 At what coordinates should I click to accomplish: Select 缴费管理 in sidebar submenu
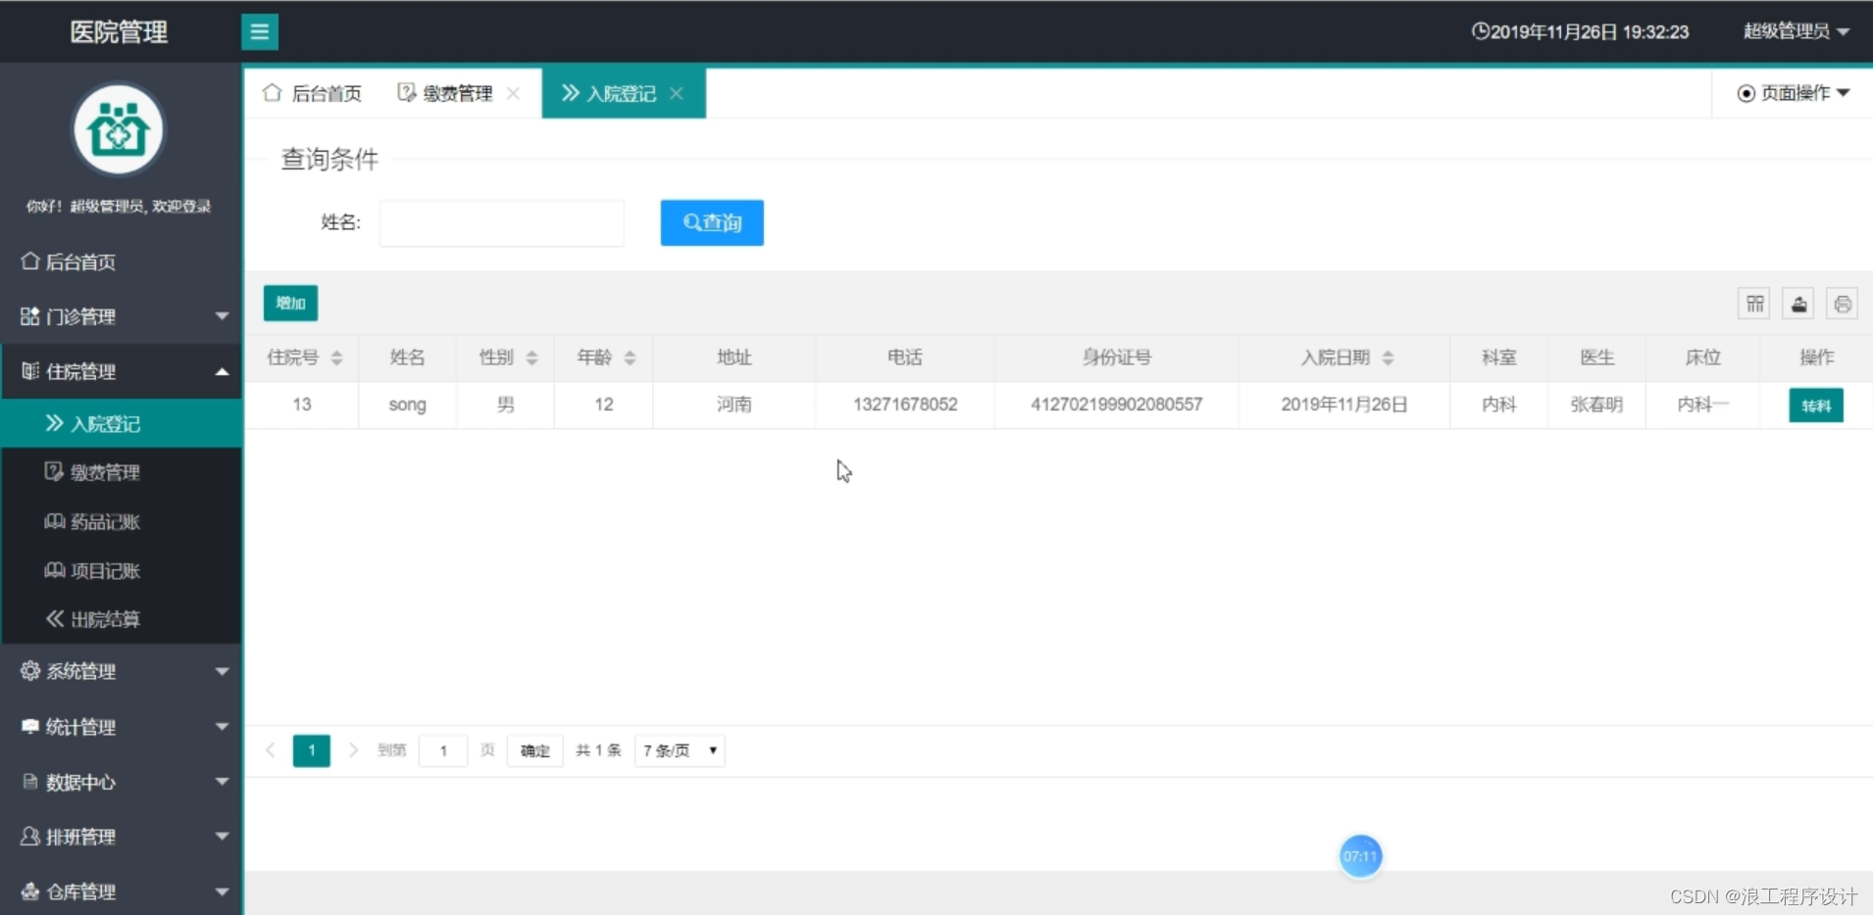click(x=122, y=472)
